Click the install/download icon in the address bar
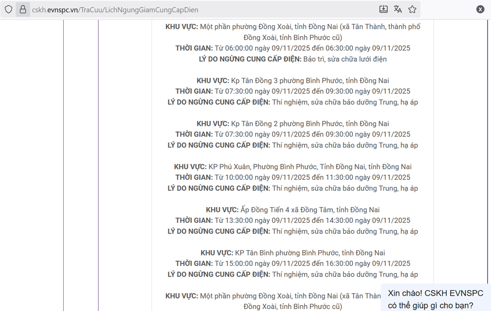Image resolution: width=491 pixels, height=311 pixels. coord(383,10)
